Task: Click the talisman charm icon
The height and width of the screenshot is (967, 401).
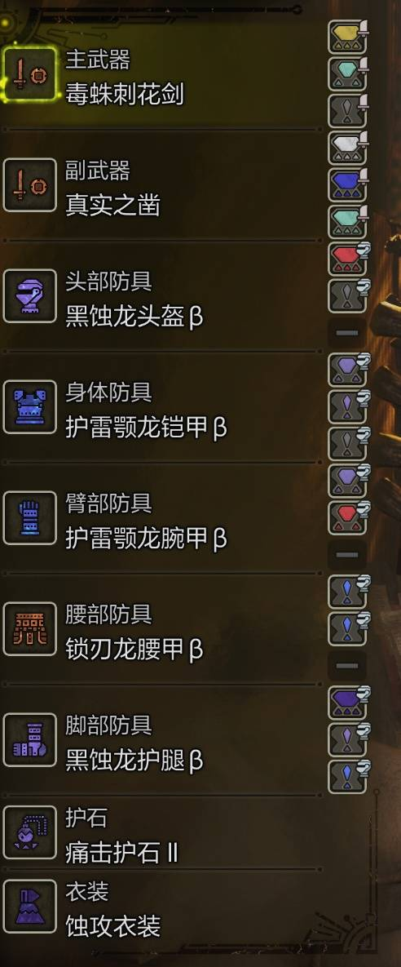Action: click(x=29, y=832)
